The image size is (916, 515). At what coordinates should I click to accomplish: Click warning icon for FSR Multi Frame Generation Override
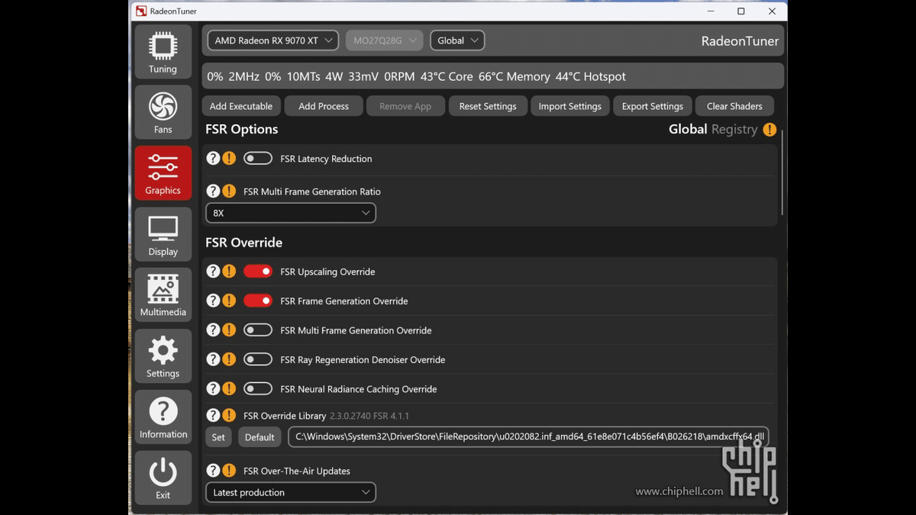[x=229, y=330]
